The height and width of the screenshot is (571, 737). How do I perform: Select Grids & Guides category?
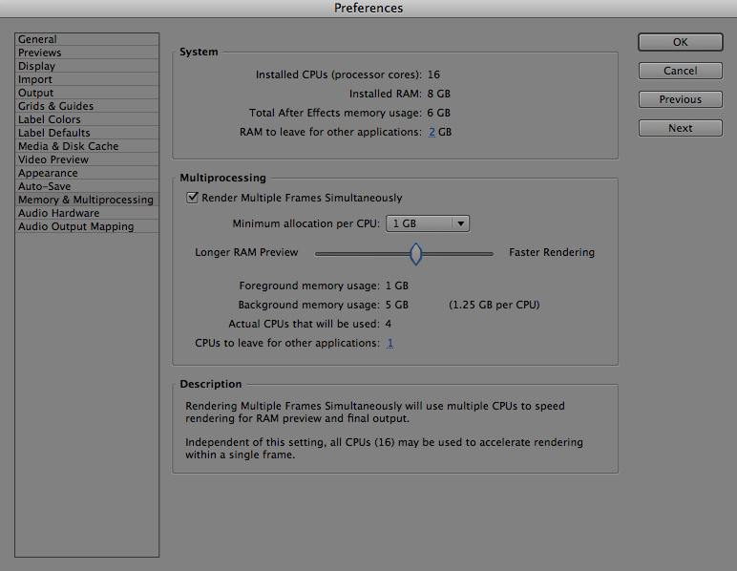tap(87, 106)
